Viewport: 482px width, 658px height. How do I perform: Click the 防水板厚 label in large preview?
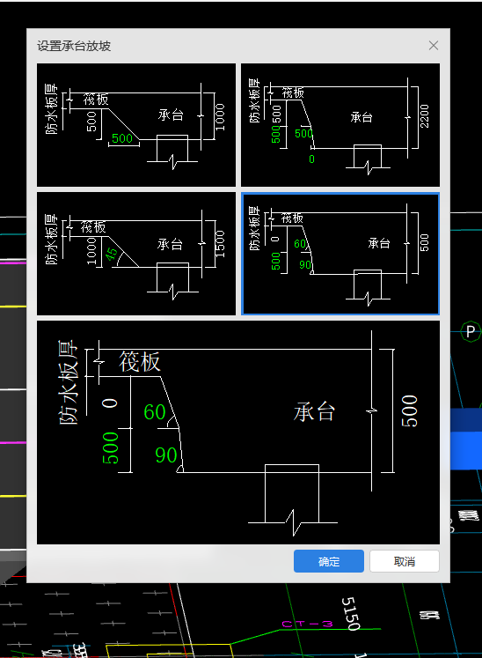[x=68, y=382]
